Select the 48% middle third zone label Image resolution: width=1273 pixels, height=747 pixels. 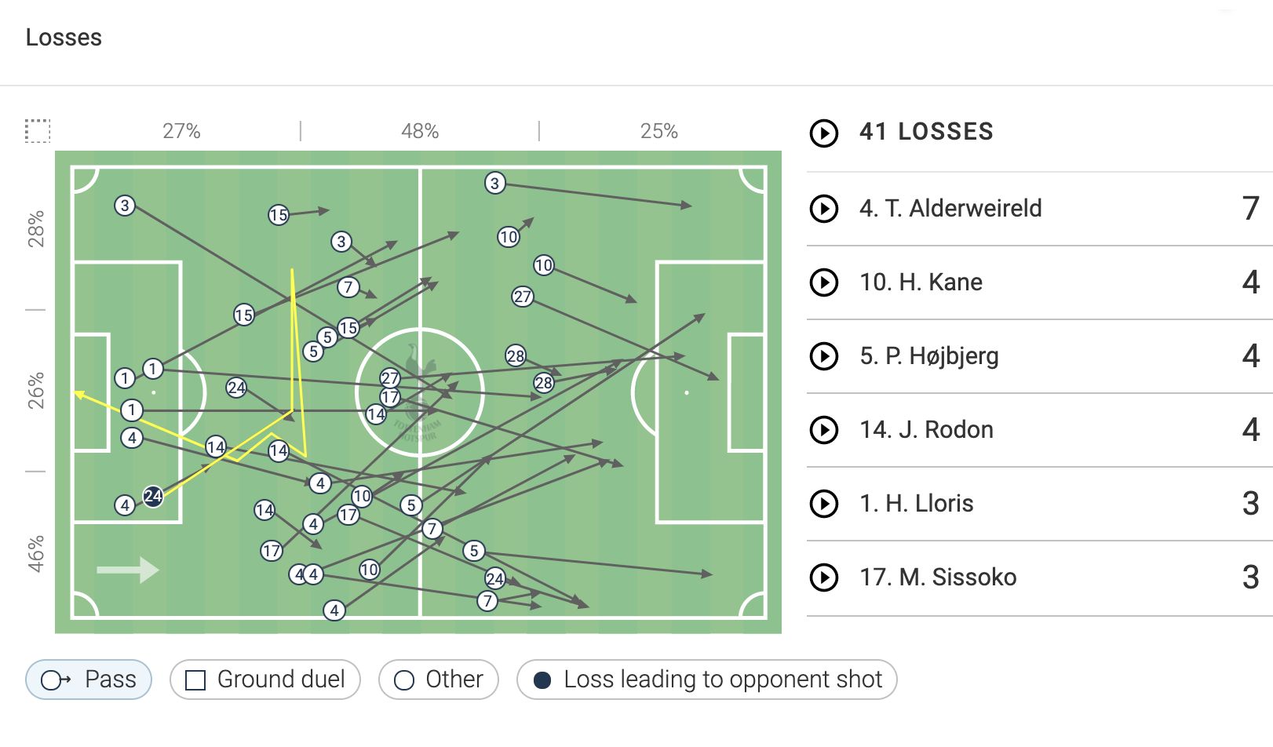point(420,131)
